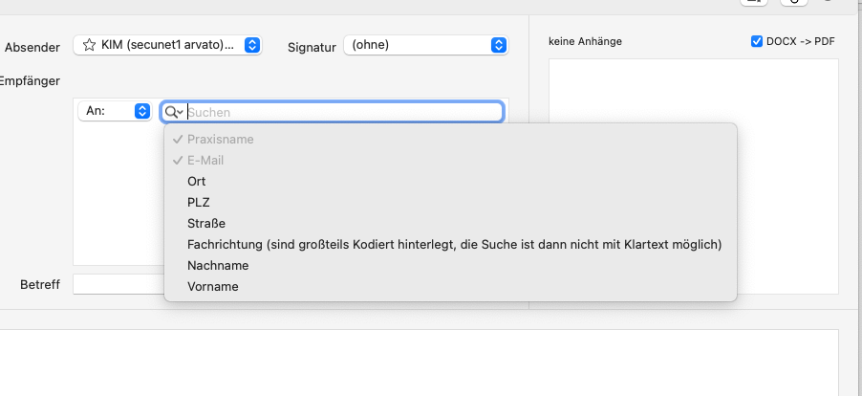The image size is (862, 396).
Task: Click inside the message body area
Action: (x=419, y=363)
